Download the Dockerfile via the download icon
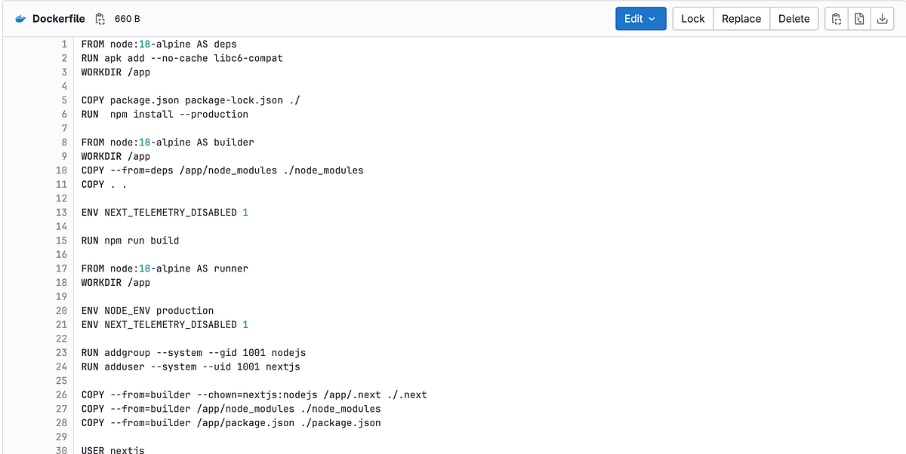Image resolution: width=906 pixels, height=454 pixels. pyautogui.click(x=882, y=18)
